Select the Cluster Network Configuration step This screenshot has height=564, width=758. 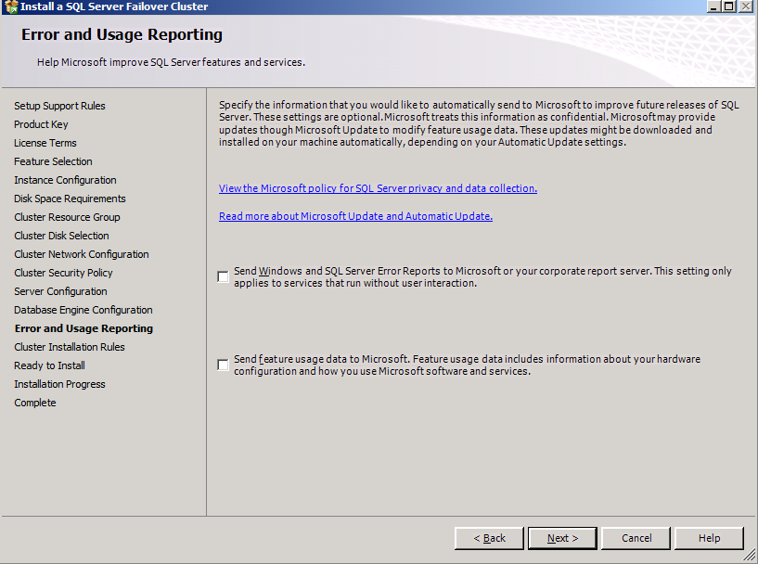click(x=82, y=254)
